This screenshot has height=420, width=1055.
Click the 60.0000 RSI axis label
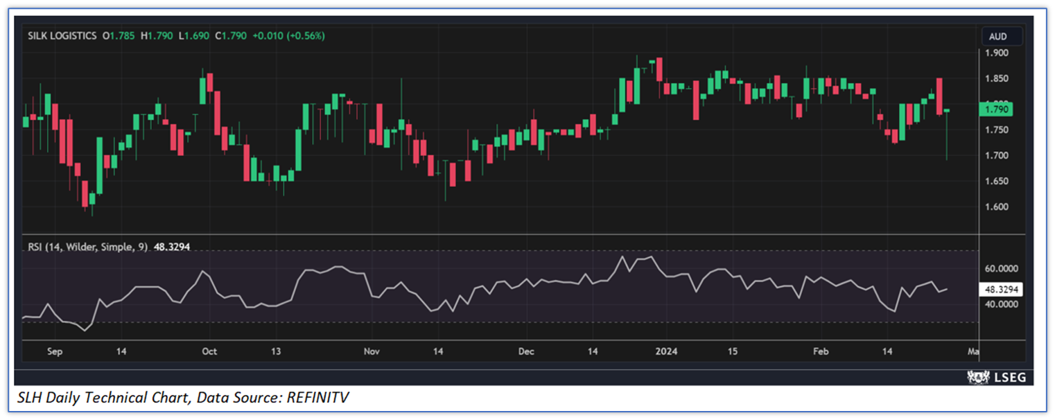1002,269
